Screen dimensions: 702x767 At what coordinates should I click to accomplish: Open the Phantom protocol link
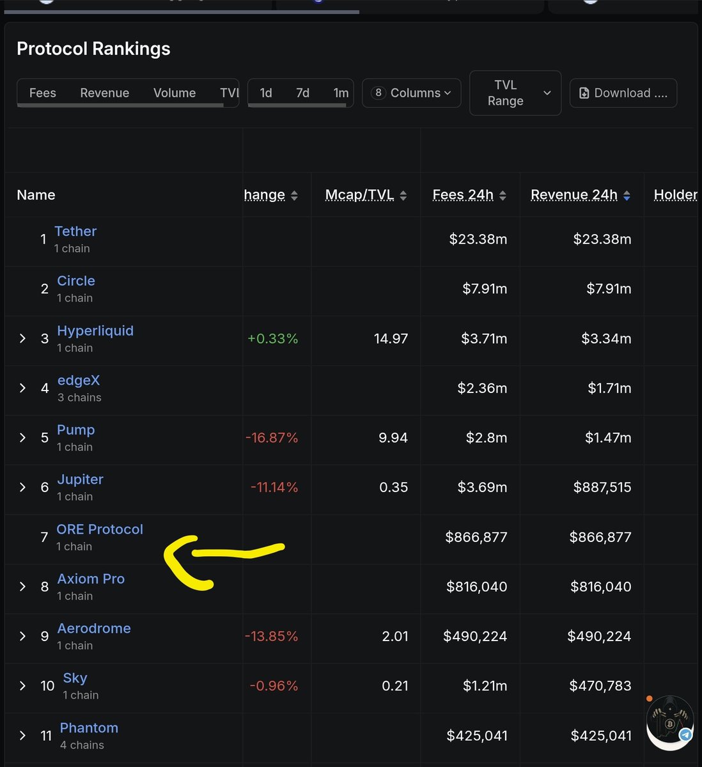tap(89, 727)
